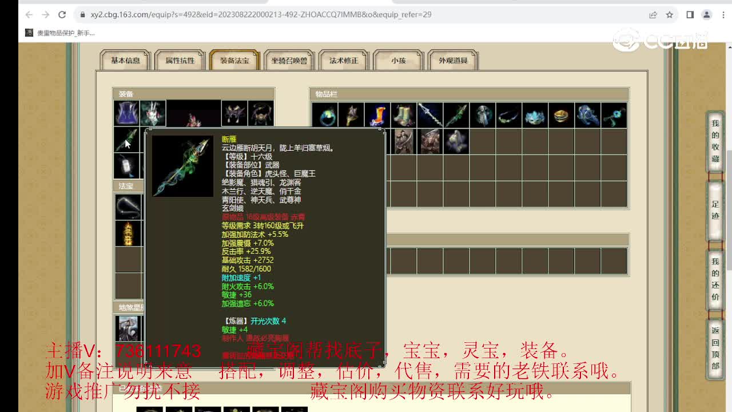Click the horned helmet equipment slot
Image resolution: width=732 pixels, height=412 pixels.
click(234, 113)
